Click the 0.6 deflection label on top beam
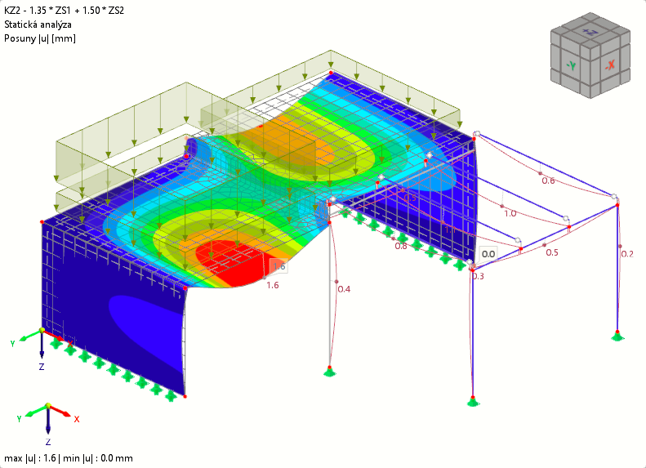The image size is (646, 468). (x=548, y=181)
